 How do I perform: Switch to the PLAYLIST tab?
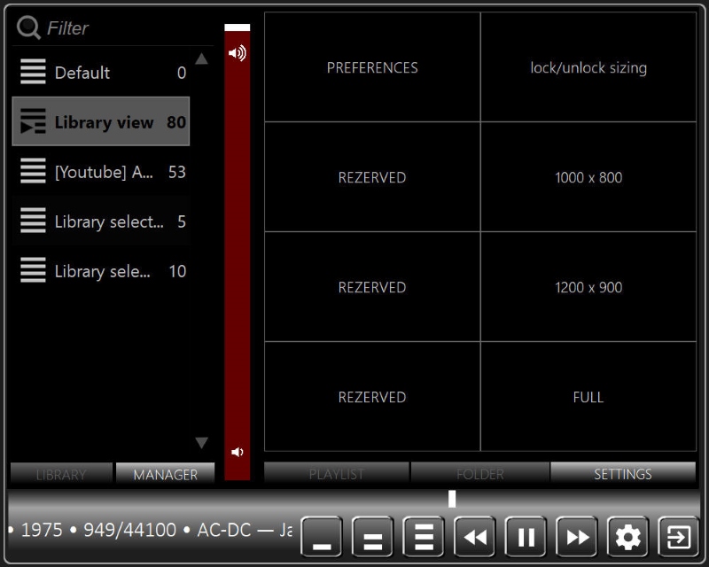pyautogui.click(x=337, y=473)
